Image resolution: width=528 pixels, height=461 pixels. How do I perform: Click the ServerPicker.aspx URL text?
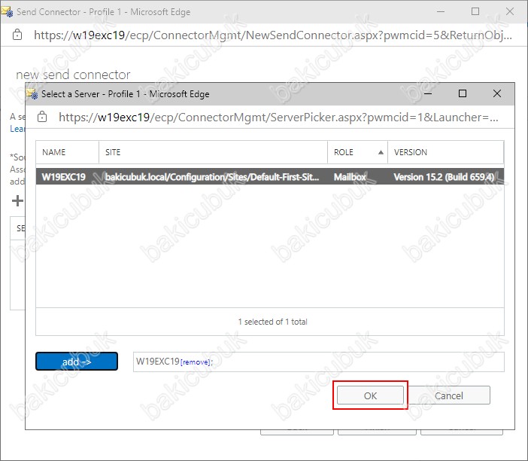pyautogui.click(x=278, y=118)
